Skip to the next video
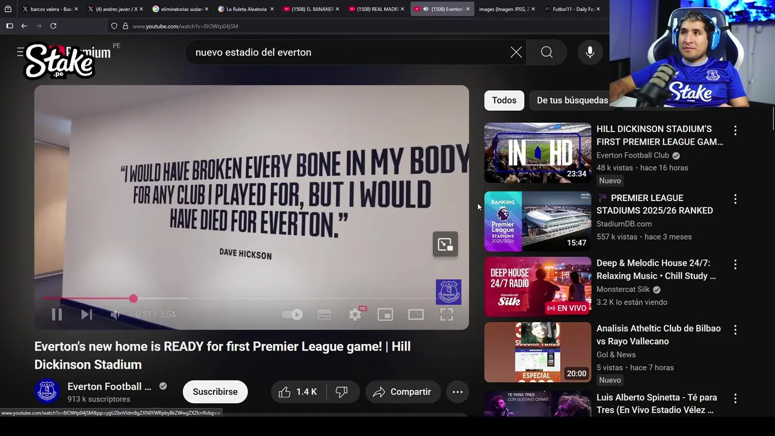 point(87,314)
